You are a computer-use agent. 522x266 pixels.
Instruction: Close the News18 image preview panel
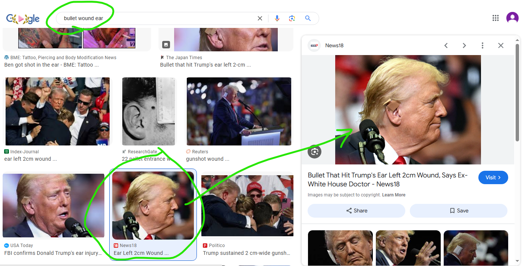[x=501, y=45]
